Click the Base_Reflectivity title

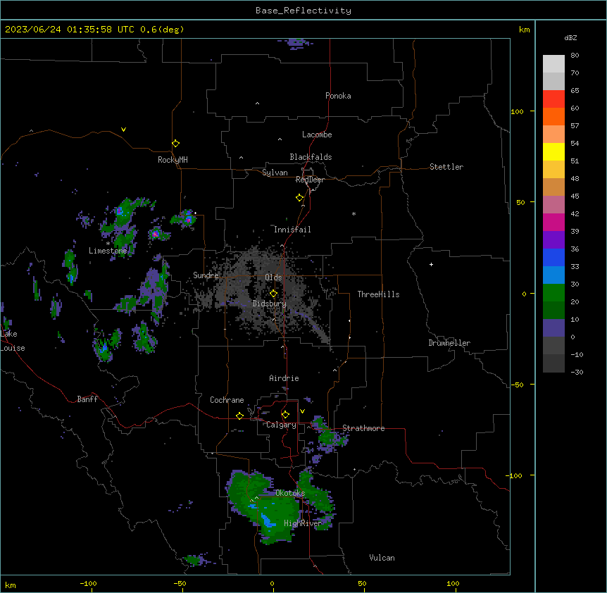[x=303, y=11]
